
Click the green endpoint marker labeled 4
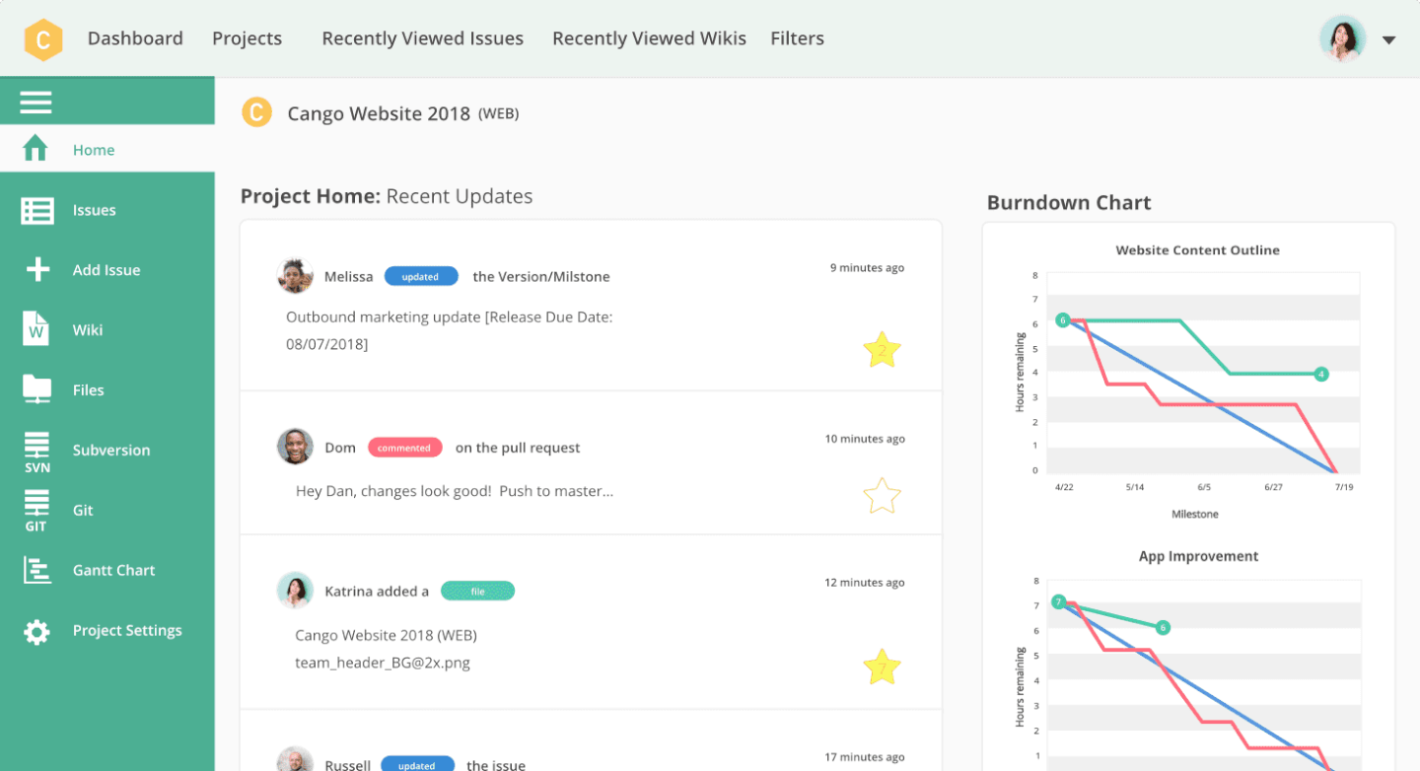coord(1321,374)
